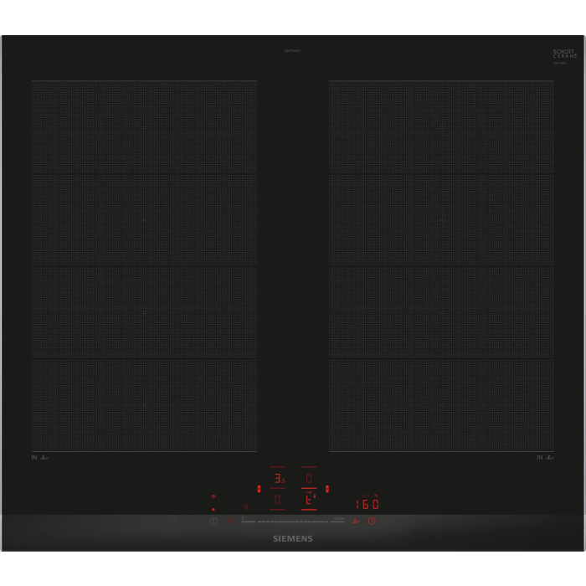Set power slider to boost end
Image resolution: width=586 pixels, height=586 pixels.
coord(339,521)
